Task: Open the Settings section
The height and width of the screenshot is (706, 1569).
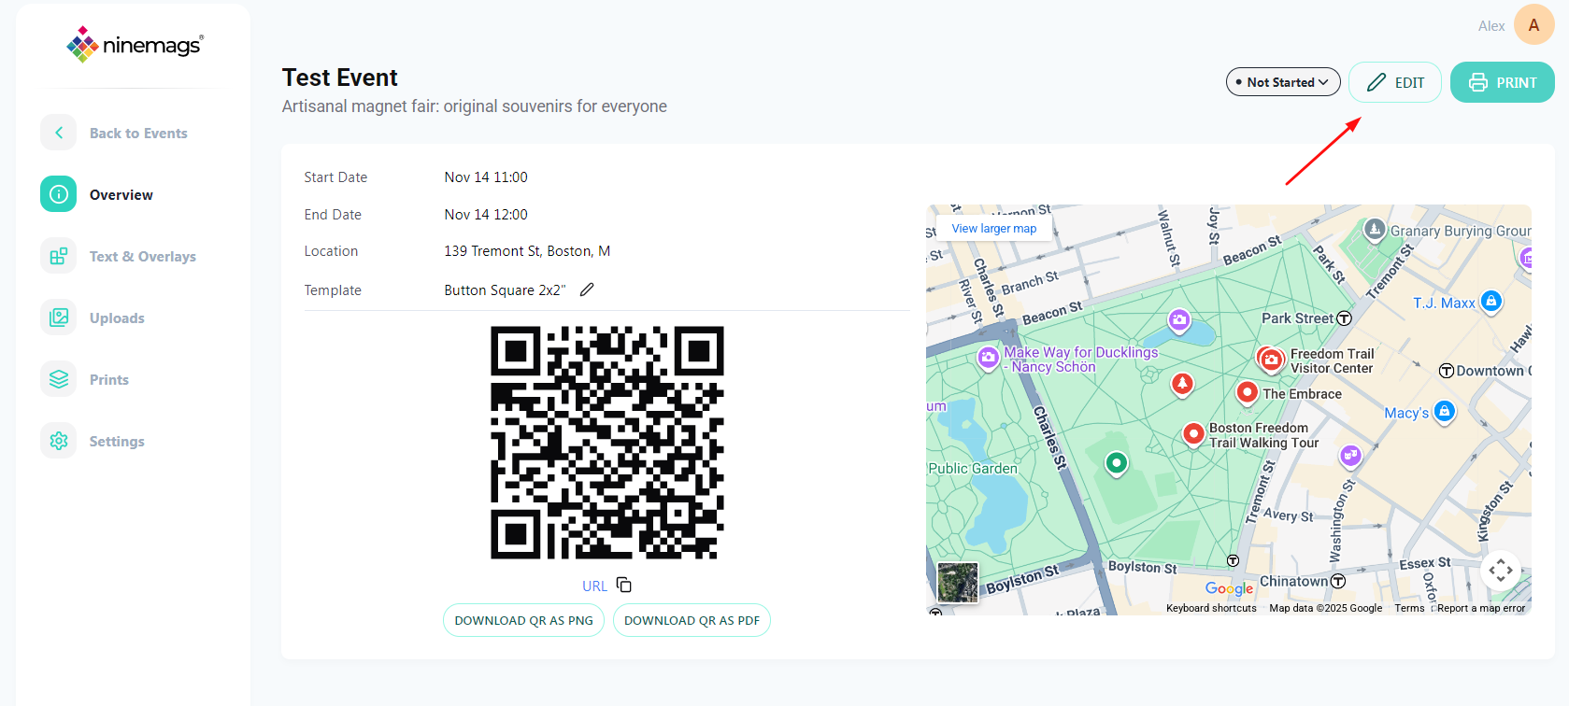Action: pyautogui.click(x=117, y=441)
